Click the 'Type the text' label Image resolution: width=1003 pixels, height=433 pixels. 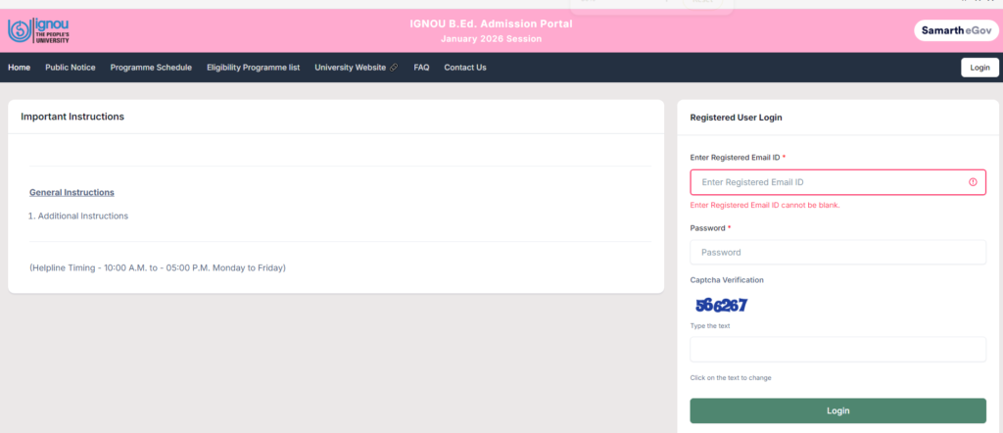tap(710, 326)
